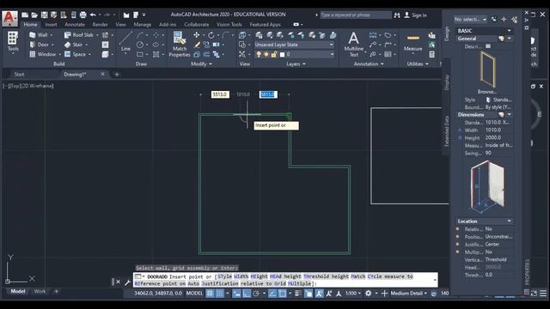550x309 pixels.
Task: Toggle layer freeze sun icon
Action: (x=266, y=54)
